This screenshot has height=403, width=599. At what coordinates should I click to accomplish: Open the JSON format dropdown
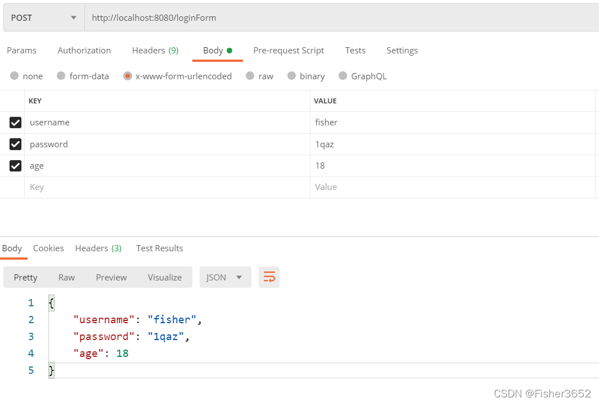(225, 277)
